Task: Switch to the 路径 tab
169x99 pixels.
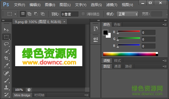Action: click(x=128, y=66)
